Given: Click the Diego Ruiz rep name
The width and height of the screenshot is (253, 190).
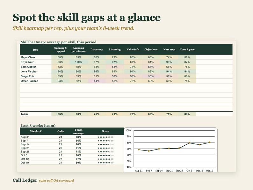Looking at the screenshot, I should (x=27, y=76).
